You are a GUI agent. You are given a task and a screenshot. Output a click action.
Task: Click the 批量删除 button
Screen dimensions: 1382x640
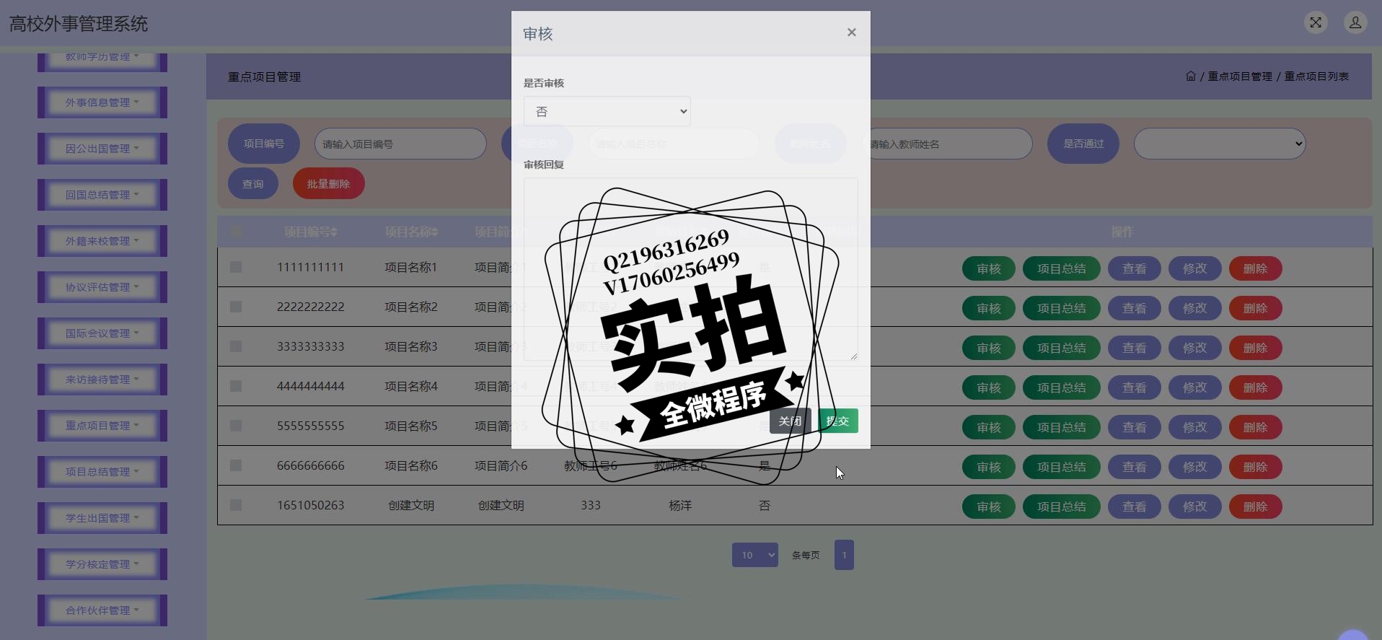tap(328, 184)
